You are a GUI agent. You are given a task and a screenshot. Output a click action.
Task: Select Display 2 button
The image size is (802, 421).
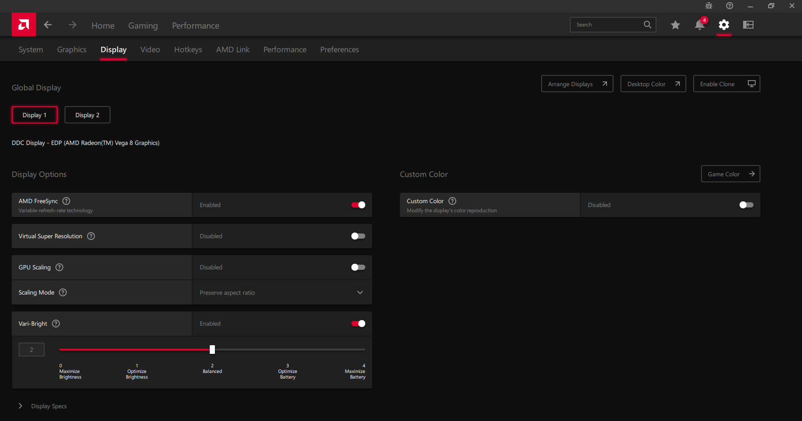pyautogui.click(x=88, y=115)
